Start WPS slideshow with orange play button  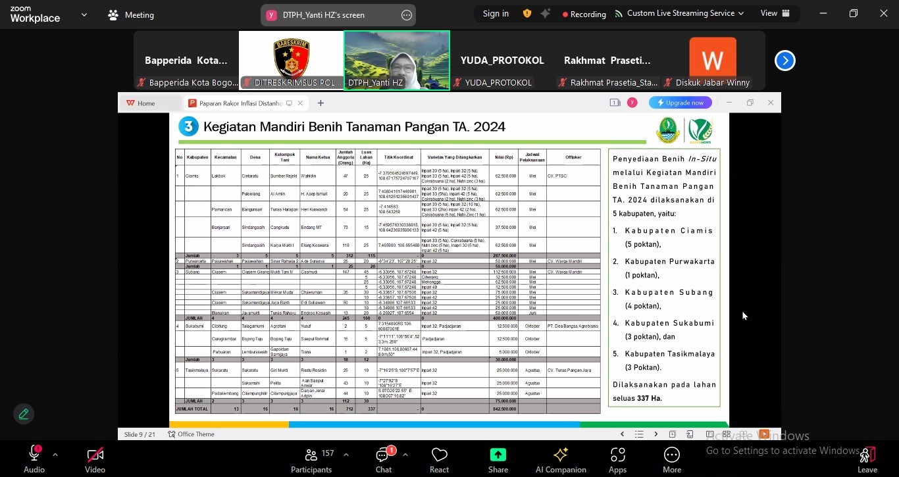click(x=763, y=434)
